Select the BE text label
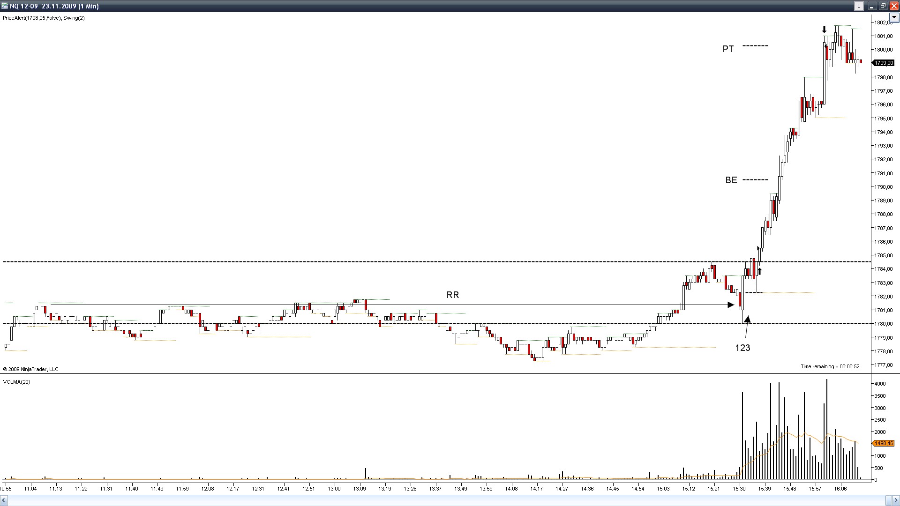 [x=731, y=180]
